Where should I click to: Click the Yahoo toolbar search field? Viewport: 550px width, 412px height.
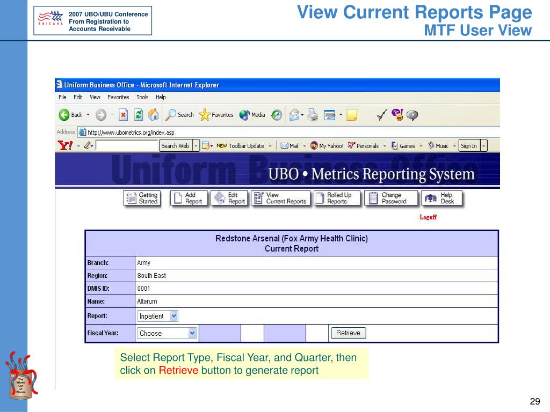(127, 146)
